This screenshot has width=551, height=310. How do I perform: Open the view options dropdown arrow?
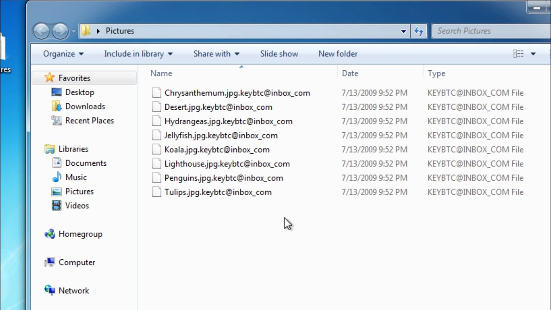[x=533, y=54]
